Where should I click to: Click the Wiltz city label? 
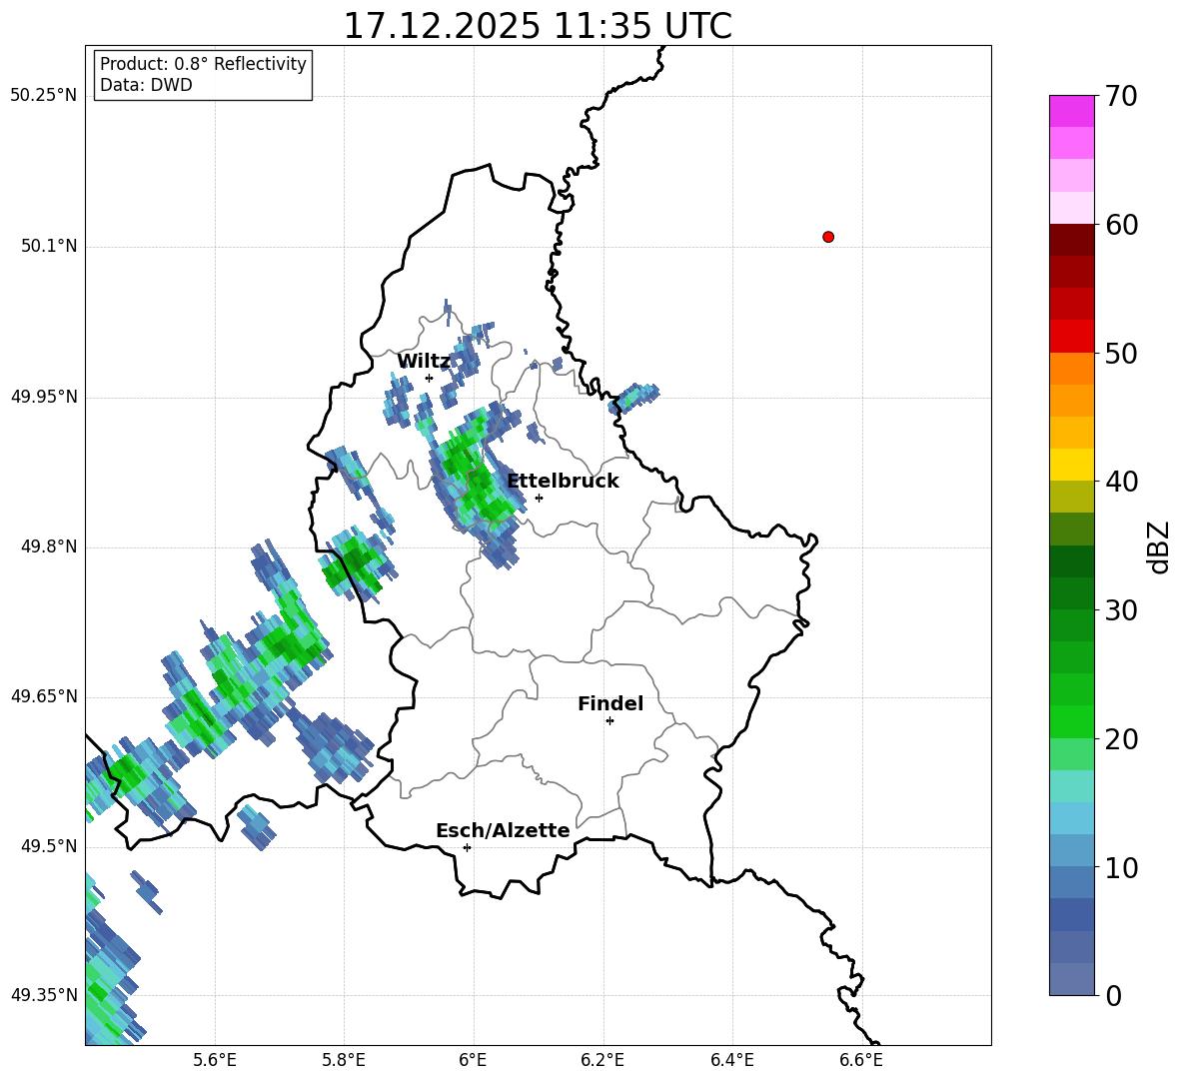[424, 362]
